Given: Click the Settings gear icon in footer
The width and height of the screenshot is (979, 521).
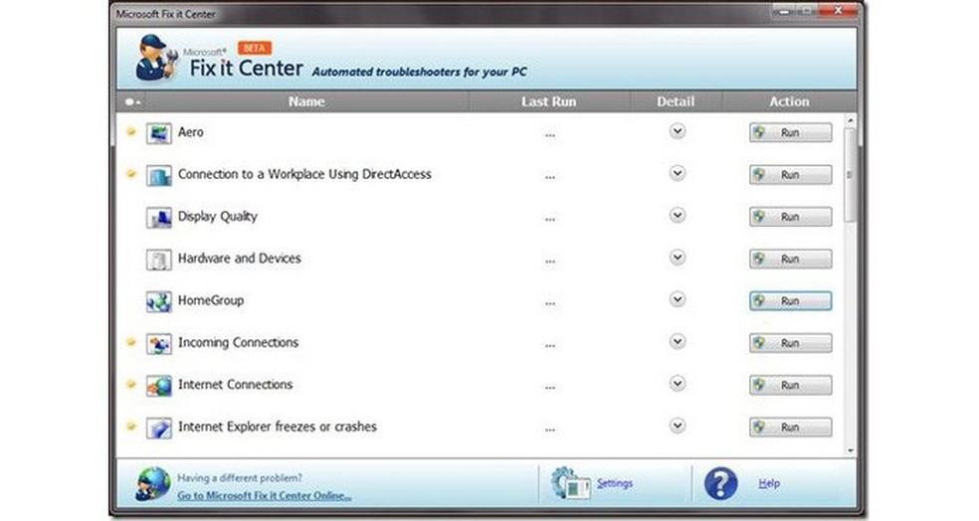Looking at the screenshot, I should 570,483.
